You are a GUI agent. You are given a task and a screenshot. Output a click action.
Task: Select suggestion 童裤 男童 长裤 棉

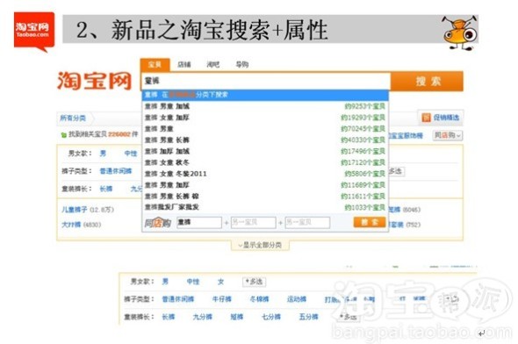point(265,196)
